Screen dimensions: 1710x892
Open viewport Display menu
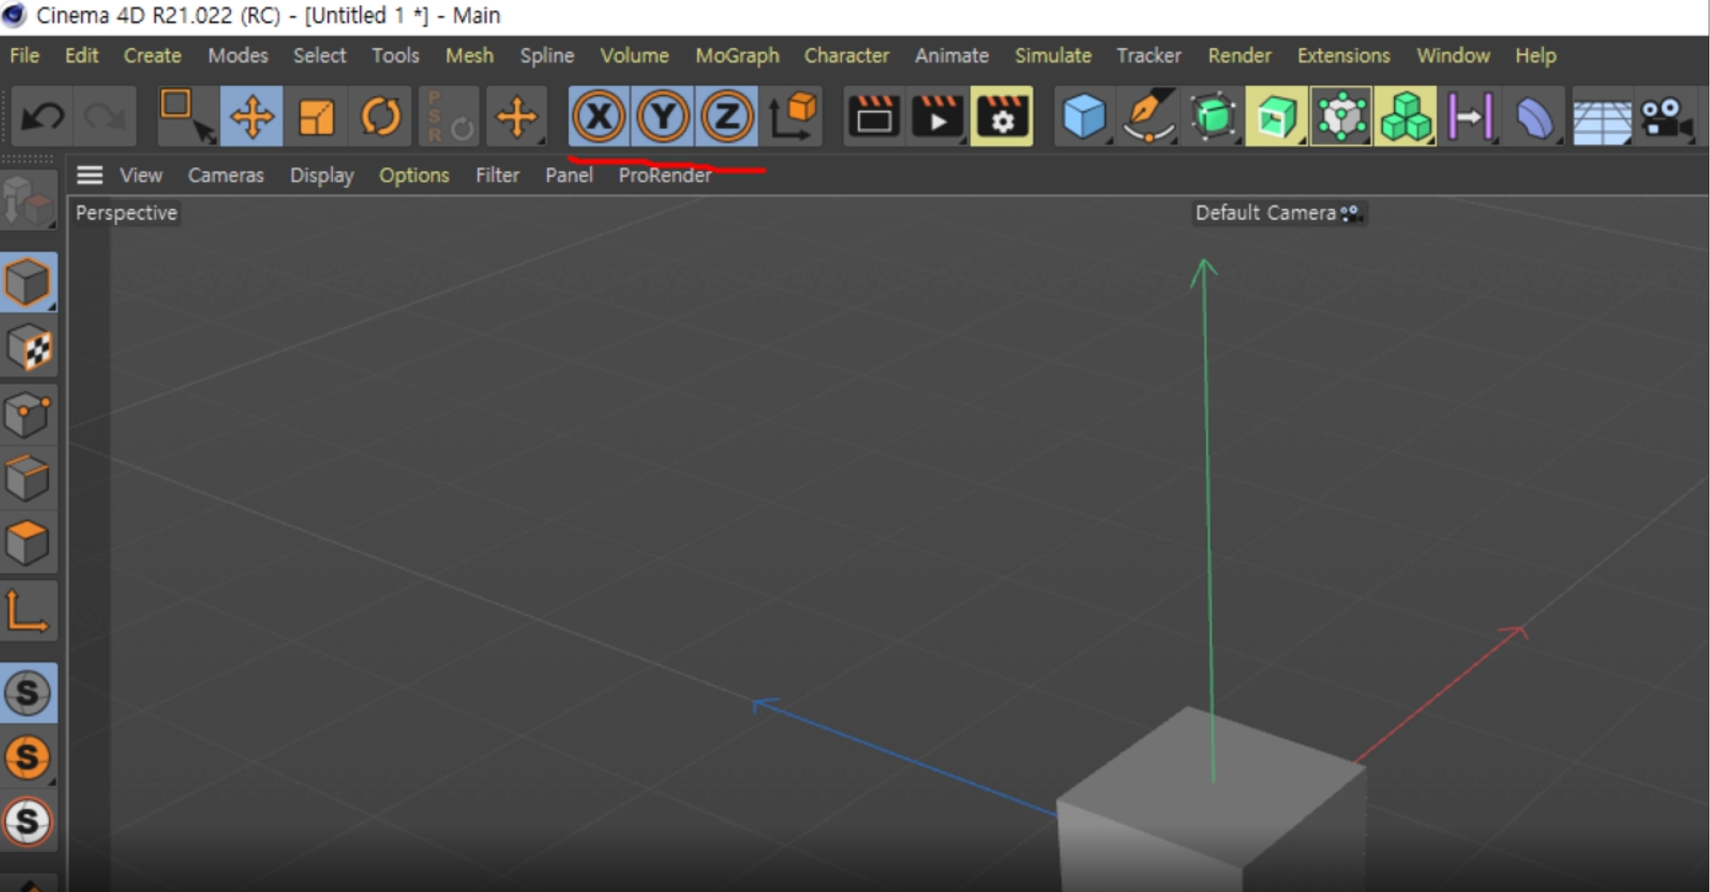(x=322, y=175)
